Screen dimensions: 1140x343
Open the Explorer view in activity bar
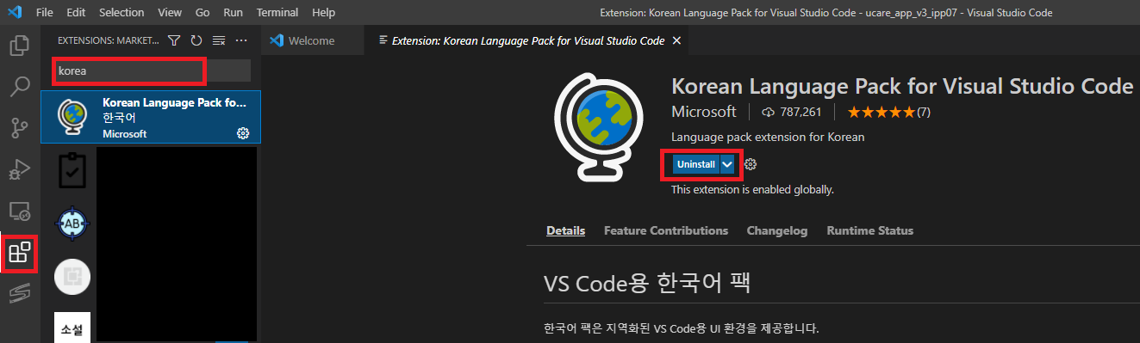(x=20, y=46)
